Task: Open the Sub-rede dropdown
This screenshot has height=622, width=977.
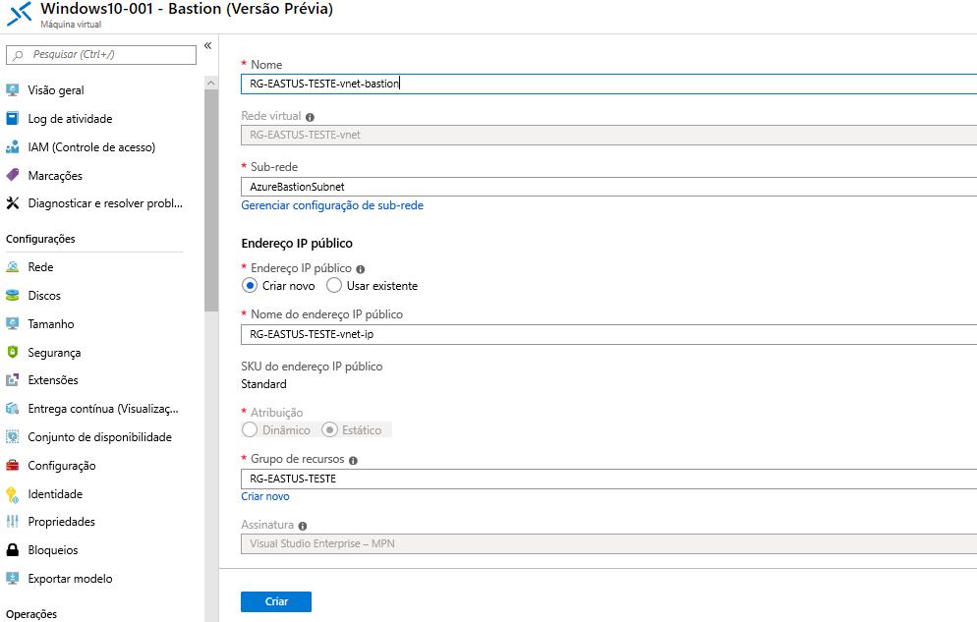Action: click(x=607, y=187)
